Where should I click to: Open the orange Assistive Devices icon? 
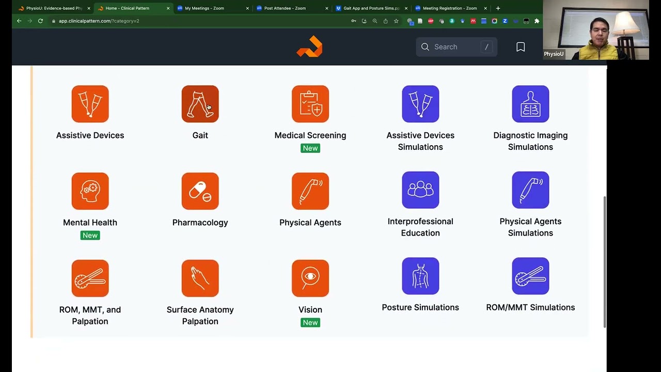(90, 104)
